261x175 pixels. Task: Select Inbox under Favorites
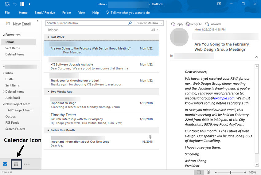[x=18, y=42]
